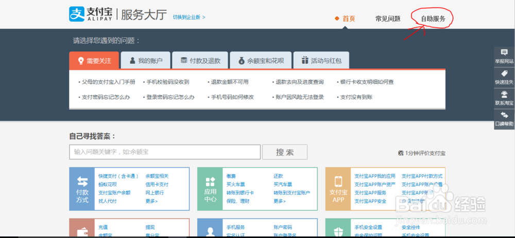Open 快速挂失 tag icon in sidebar
This screenshot has width=515, height=238.
click(x=504, y=73)
